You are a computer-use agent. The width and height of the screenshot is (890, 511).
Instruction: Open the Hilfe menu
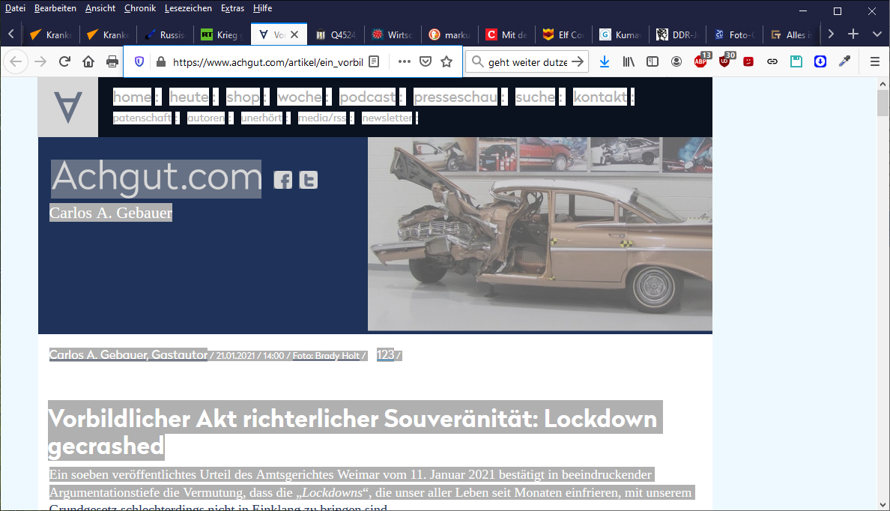(x=263, y=8)
